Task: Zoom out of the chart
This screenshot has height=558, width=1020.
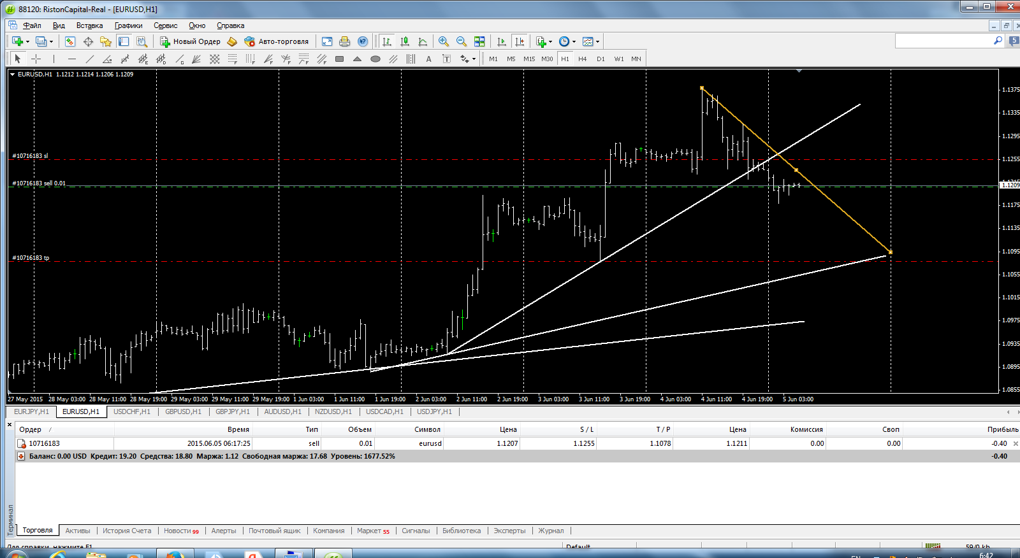Action: pos(462,41)
